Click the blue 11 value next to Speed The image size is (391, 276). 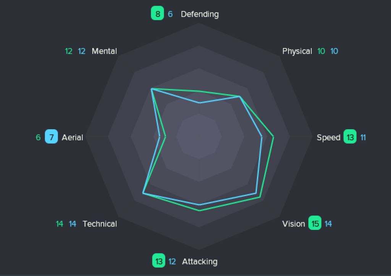363,137
